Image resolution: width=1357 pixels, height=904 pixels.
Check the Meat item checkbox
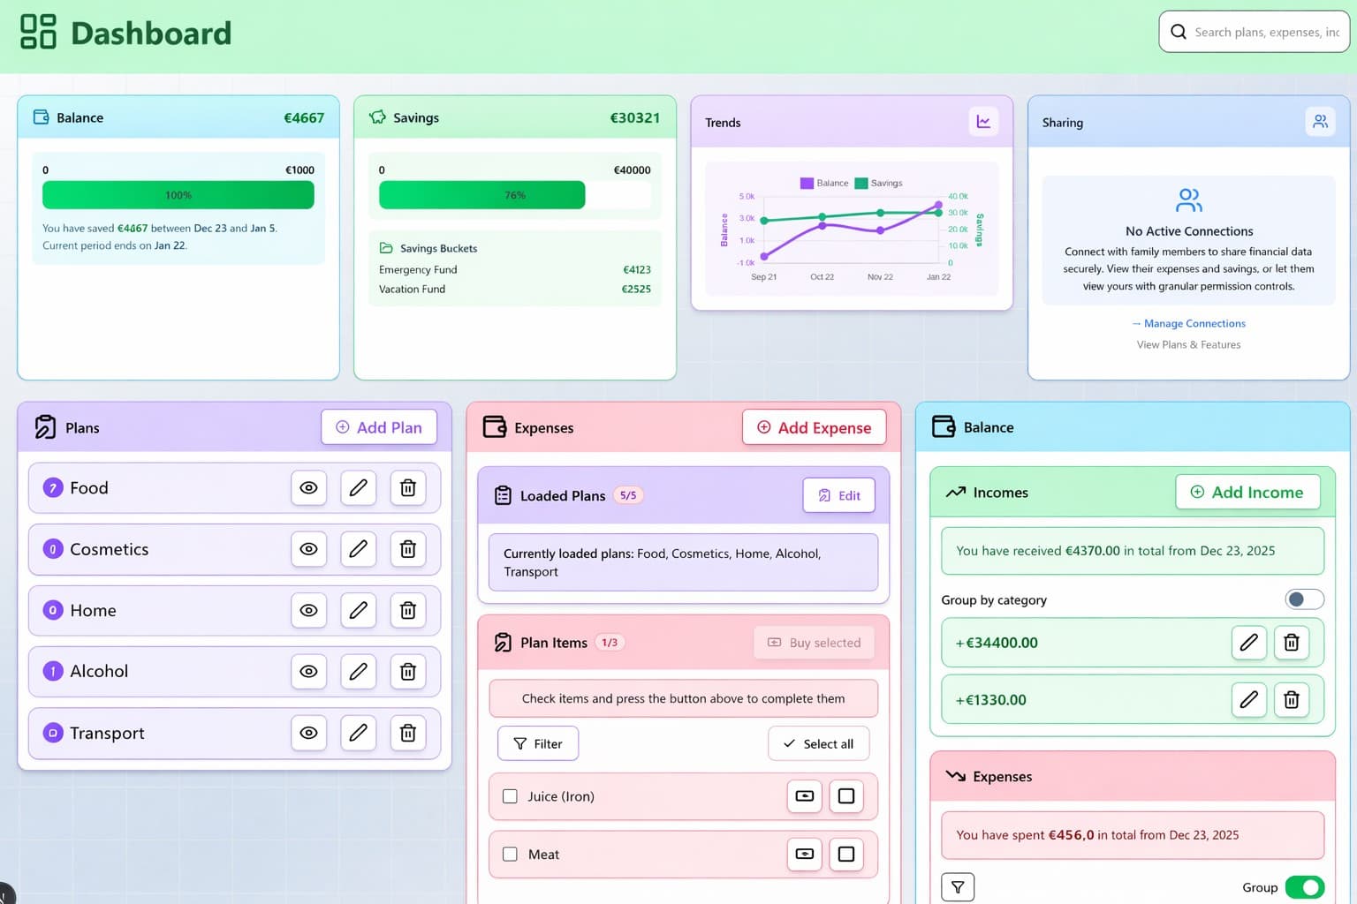[x=510, y=854]
